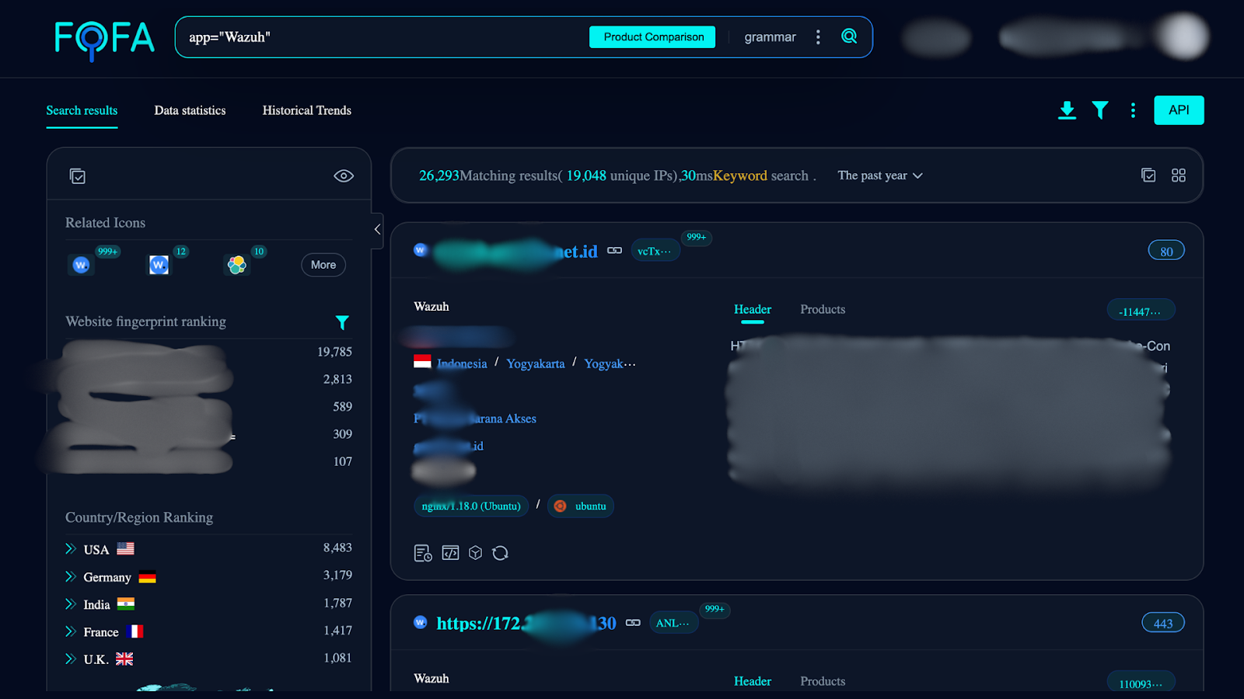
Task: Expand the India country row
Action: coord(71,604)
